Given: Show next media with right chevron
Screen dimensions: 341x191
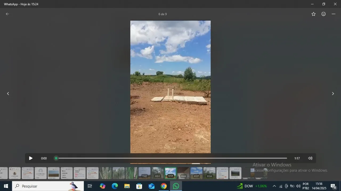Looking at the screenshot, I should (x=333, y=94).
